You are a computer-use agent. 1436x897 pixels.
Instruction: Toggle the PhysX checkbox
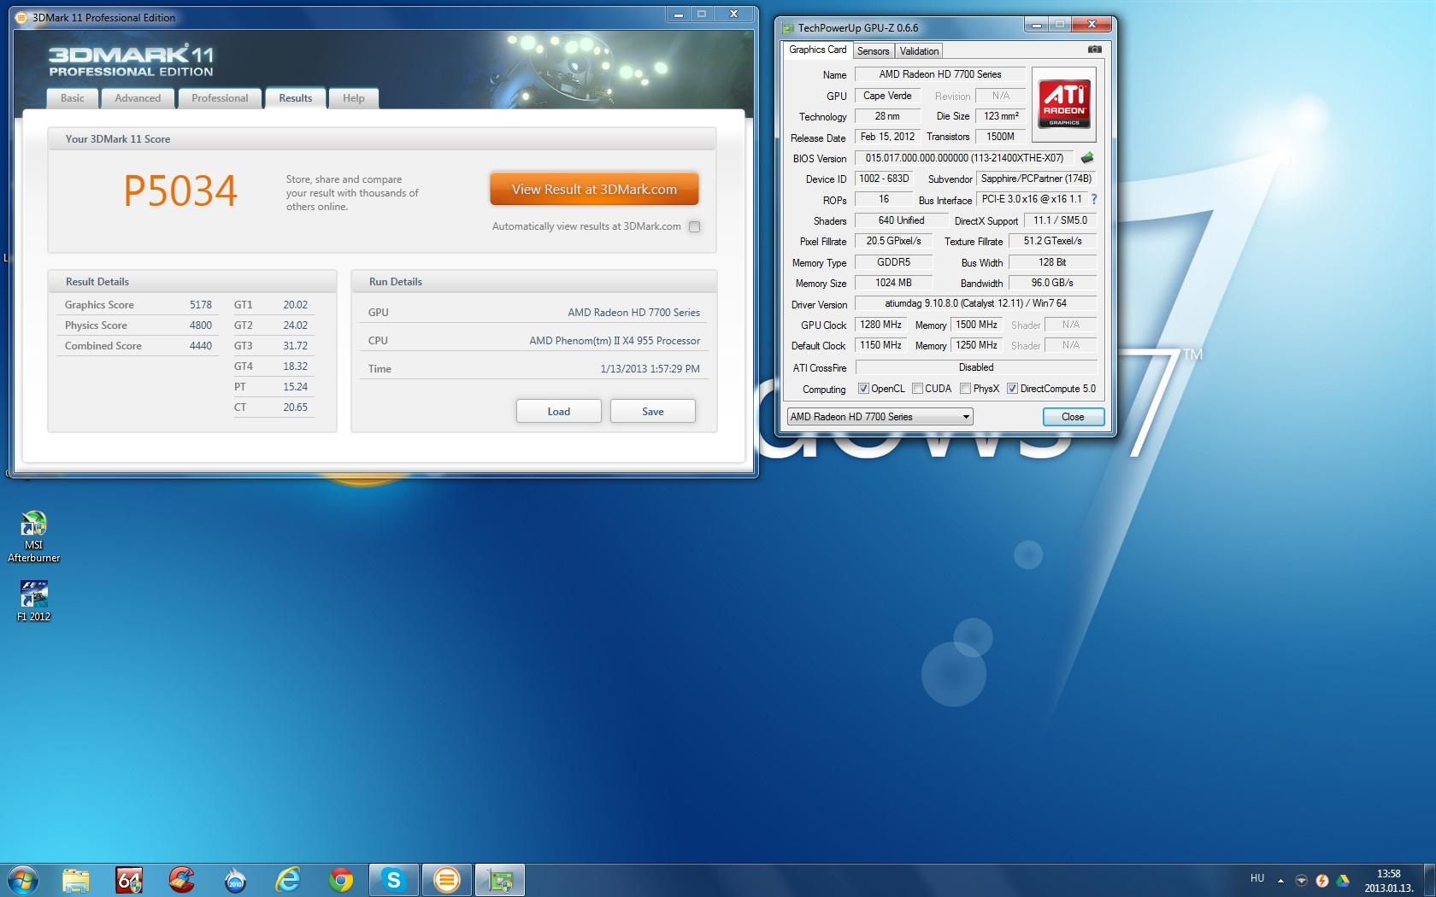click(x=965, y=389)
